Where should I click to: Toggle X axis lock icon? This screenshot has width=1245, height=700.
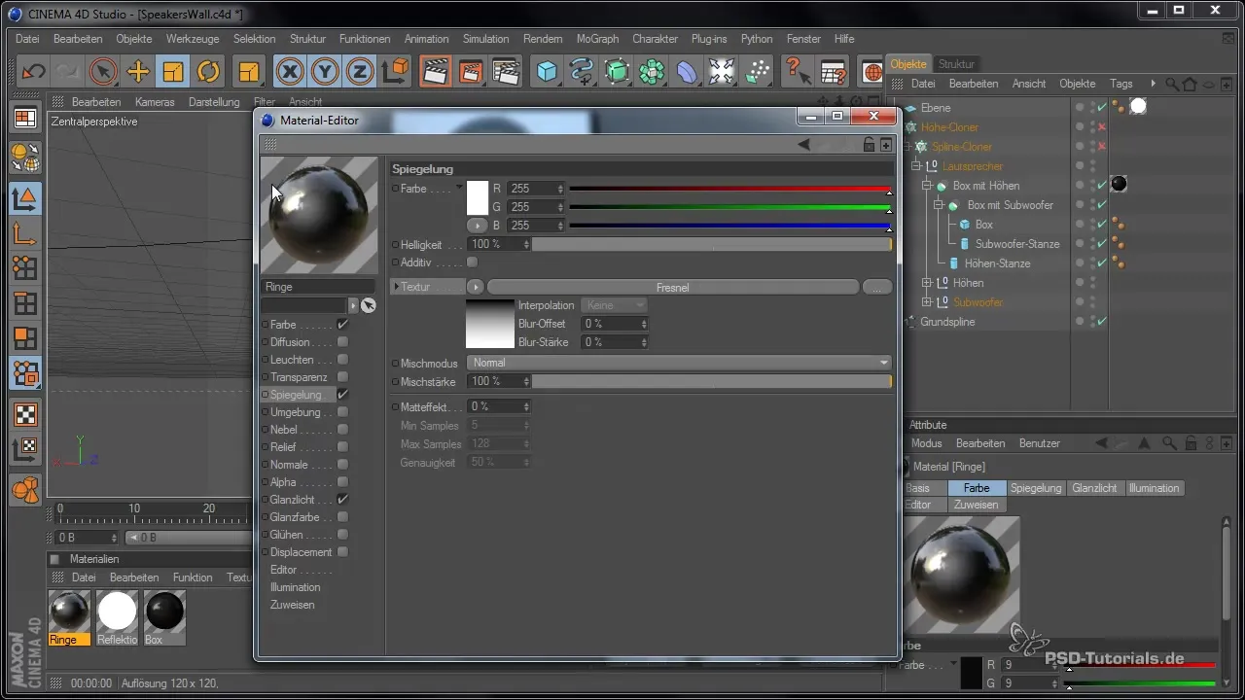coord(289,72)
